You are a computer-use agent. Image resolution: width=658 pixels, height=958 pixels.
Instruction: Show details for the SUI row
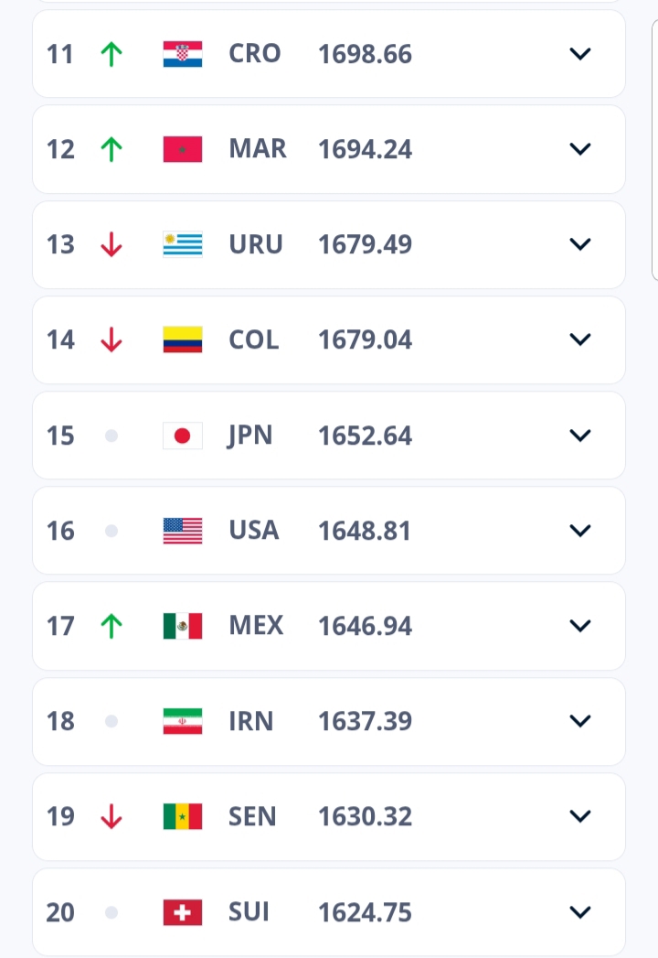580,912
